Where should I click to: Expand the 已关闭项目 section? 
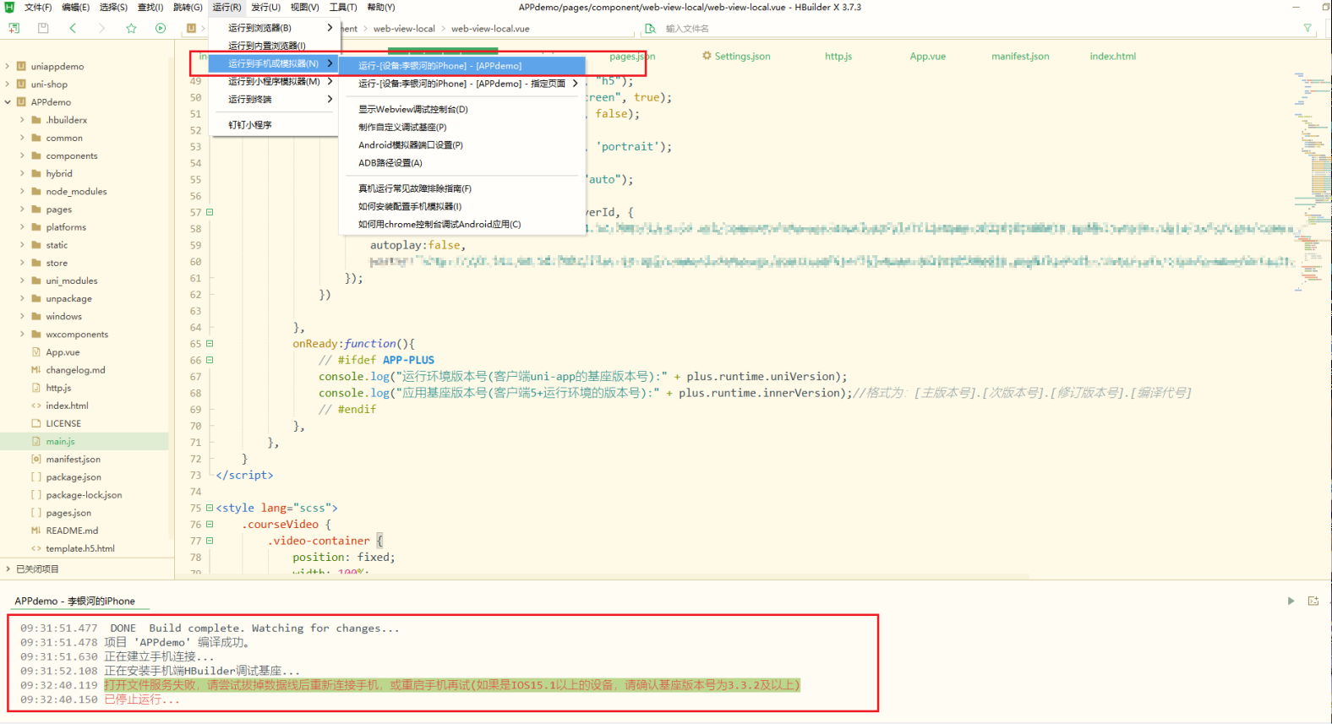pos(8,569)
